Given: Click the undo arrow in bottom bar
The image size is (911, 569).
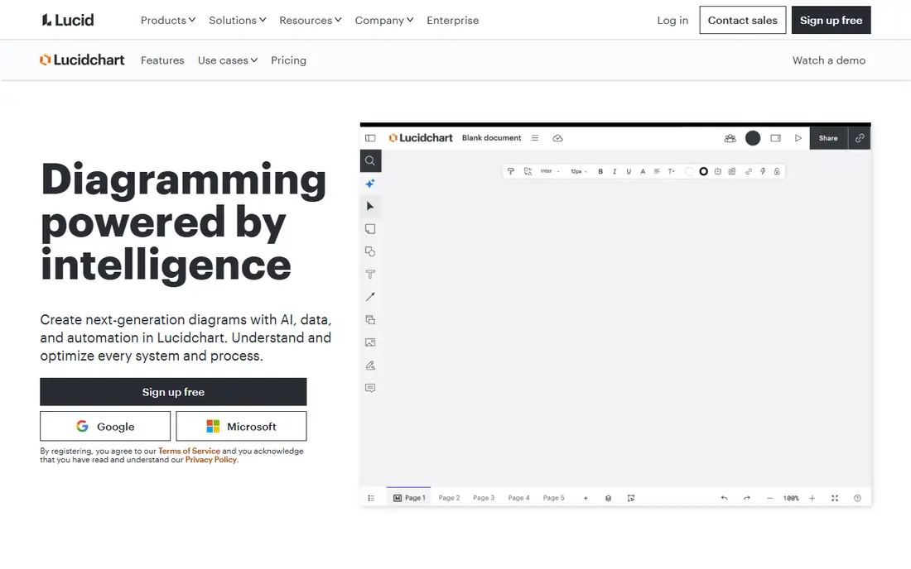Looking at the screenshot, I should [724, 498].
